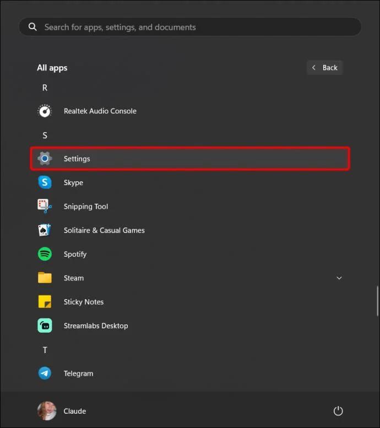The image size is (380, 428).
Task: Click the 'Skype' app name
Action: [x=73, y=182]
